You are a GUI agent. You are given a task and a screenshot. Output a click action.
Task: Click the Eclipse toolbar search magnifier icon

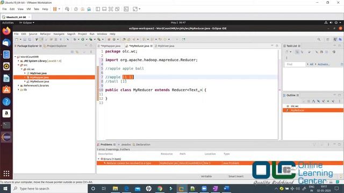pyautogui.click(x=319, y=39)
